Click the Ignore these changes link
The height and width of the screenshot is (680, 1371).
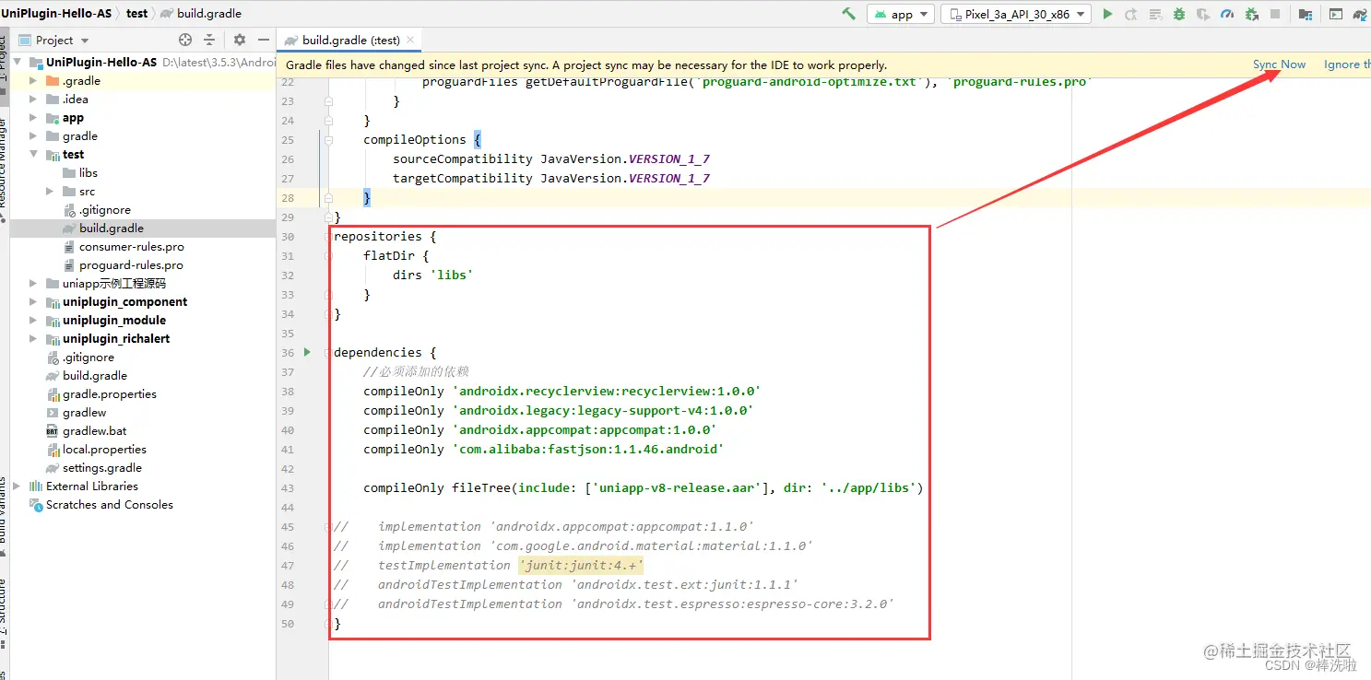(1347, 64)
